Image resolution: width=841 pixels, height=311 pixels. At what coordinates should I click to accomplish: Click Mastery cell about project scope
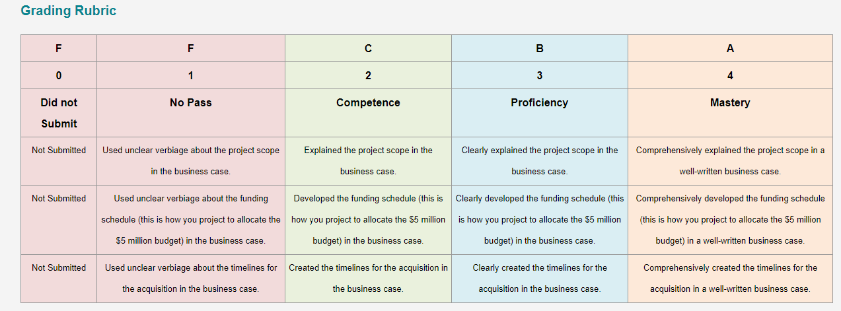point(730,161)
